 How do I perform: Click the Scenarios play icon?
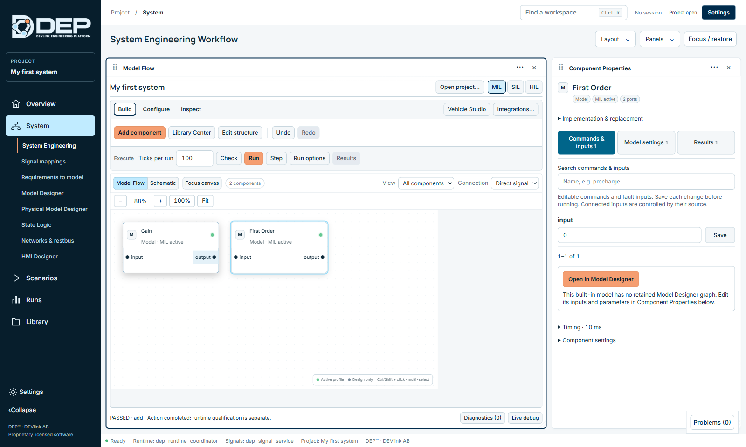[x=16, y=278]
